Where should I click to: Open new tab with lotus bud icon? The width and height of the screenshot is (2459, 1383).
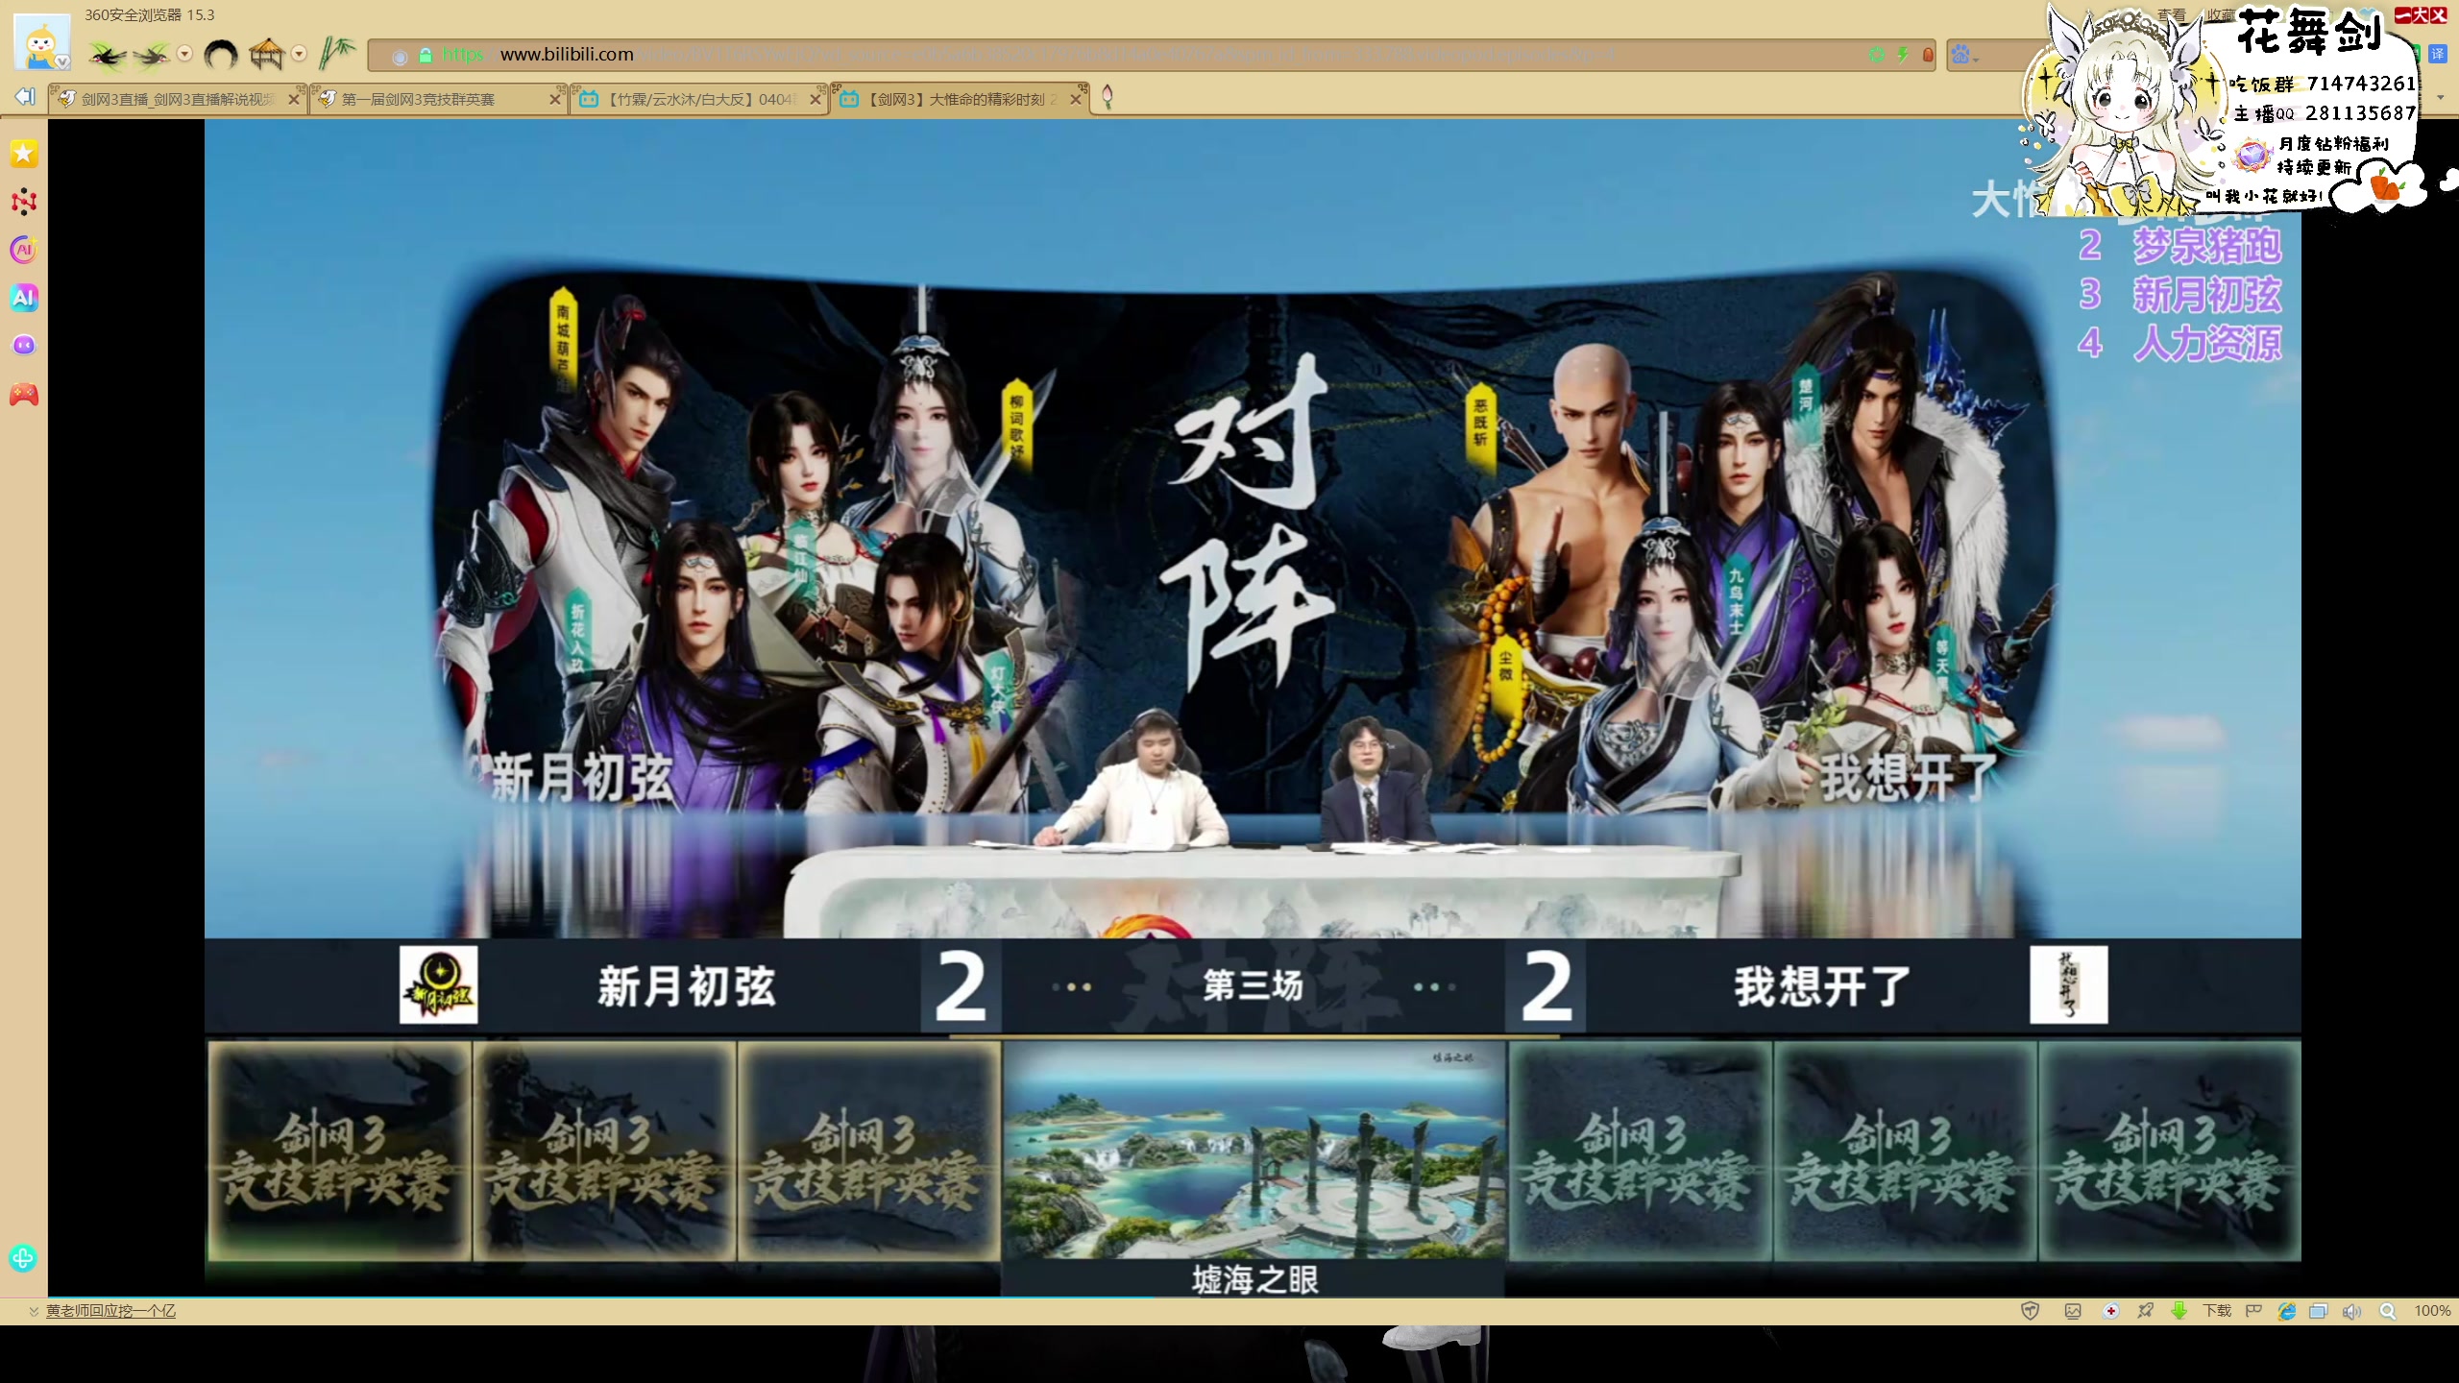1107,97
